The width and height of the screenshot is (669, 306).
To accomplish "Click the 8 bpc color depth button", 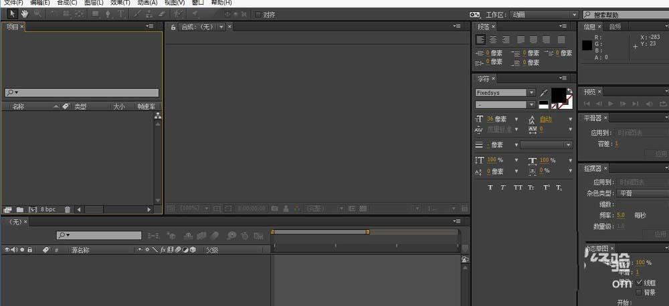I will (47, 209).
